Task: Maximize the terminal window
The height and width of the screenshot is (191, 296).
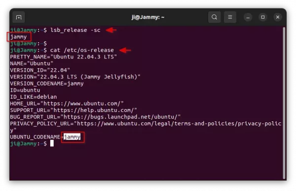Action: pyautogui.click(x=263, y=17)
